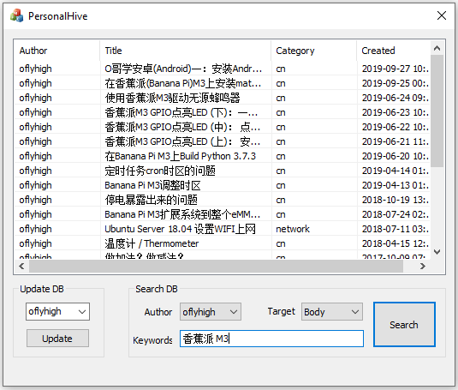Click the horizontal scrollbar left arrow
The height and width of the screenshot is (390, 458).
click(x=21, y=266)
